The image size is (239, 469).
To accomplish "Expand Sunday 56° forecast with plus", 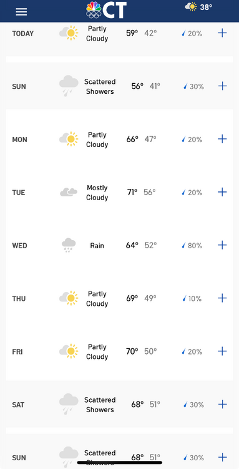I will 223,86.
